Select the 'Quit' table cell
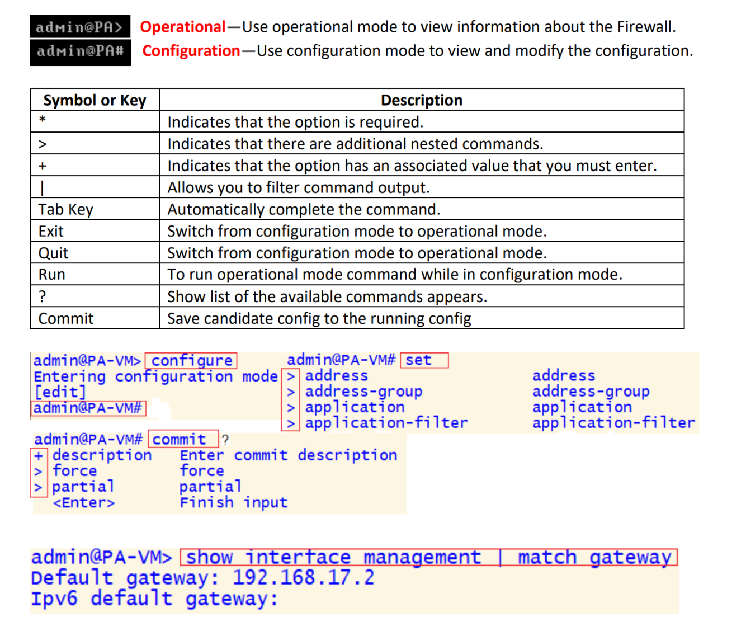746x631 pixels. coord(95,252)
